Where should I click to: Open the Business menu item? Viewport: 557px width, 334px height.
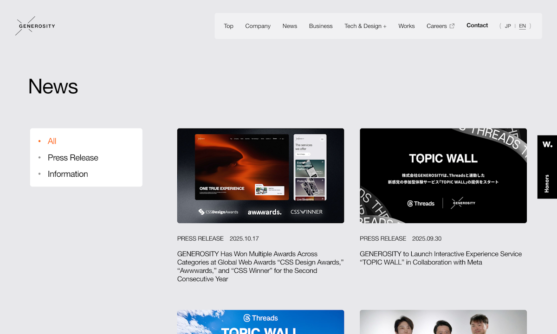point(321,26)
